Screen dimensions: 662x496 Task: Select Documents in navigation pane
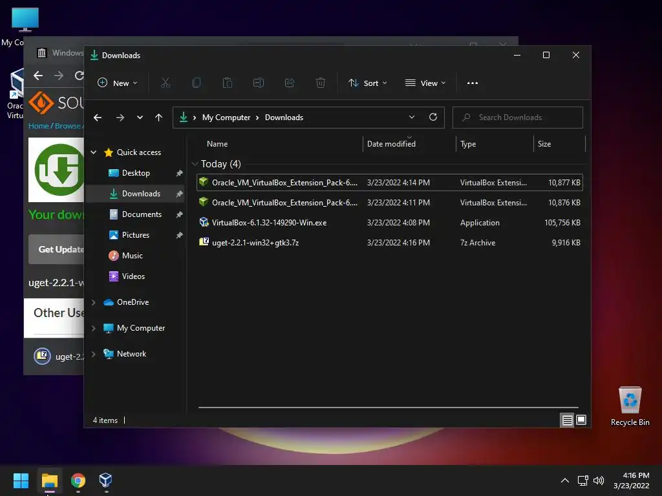[x=142, y=214]
